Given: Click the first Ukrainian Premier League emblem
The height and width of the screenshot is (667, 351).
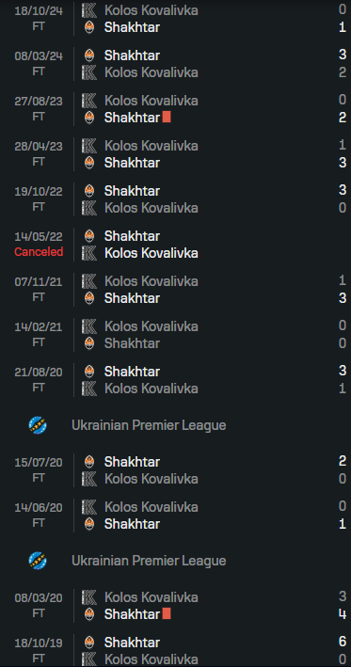Looking at the screenshot, I should [38, 425].
